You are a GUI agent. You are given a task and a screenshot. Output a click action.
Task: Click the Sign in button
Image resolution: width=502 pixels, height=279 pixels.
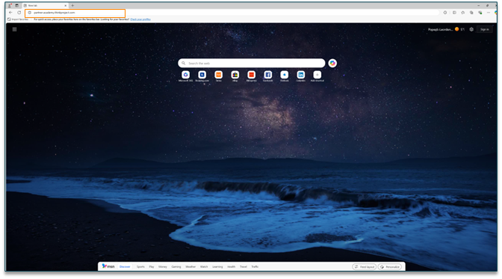click(x=484, y=29)
